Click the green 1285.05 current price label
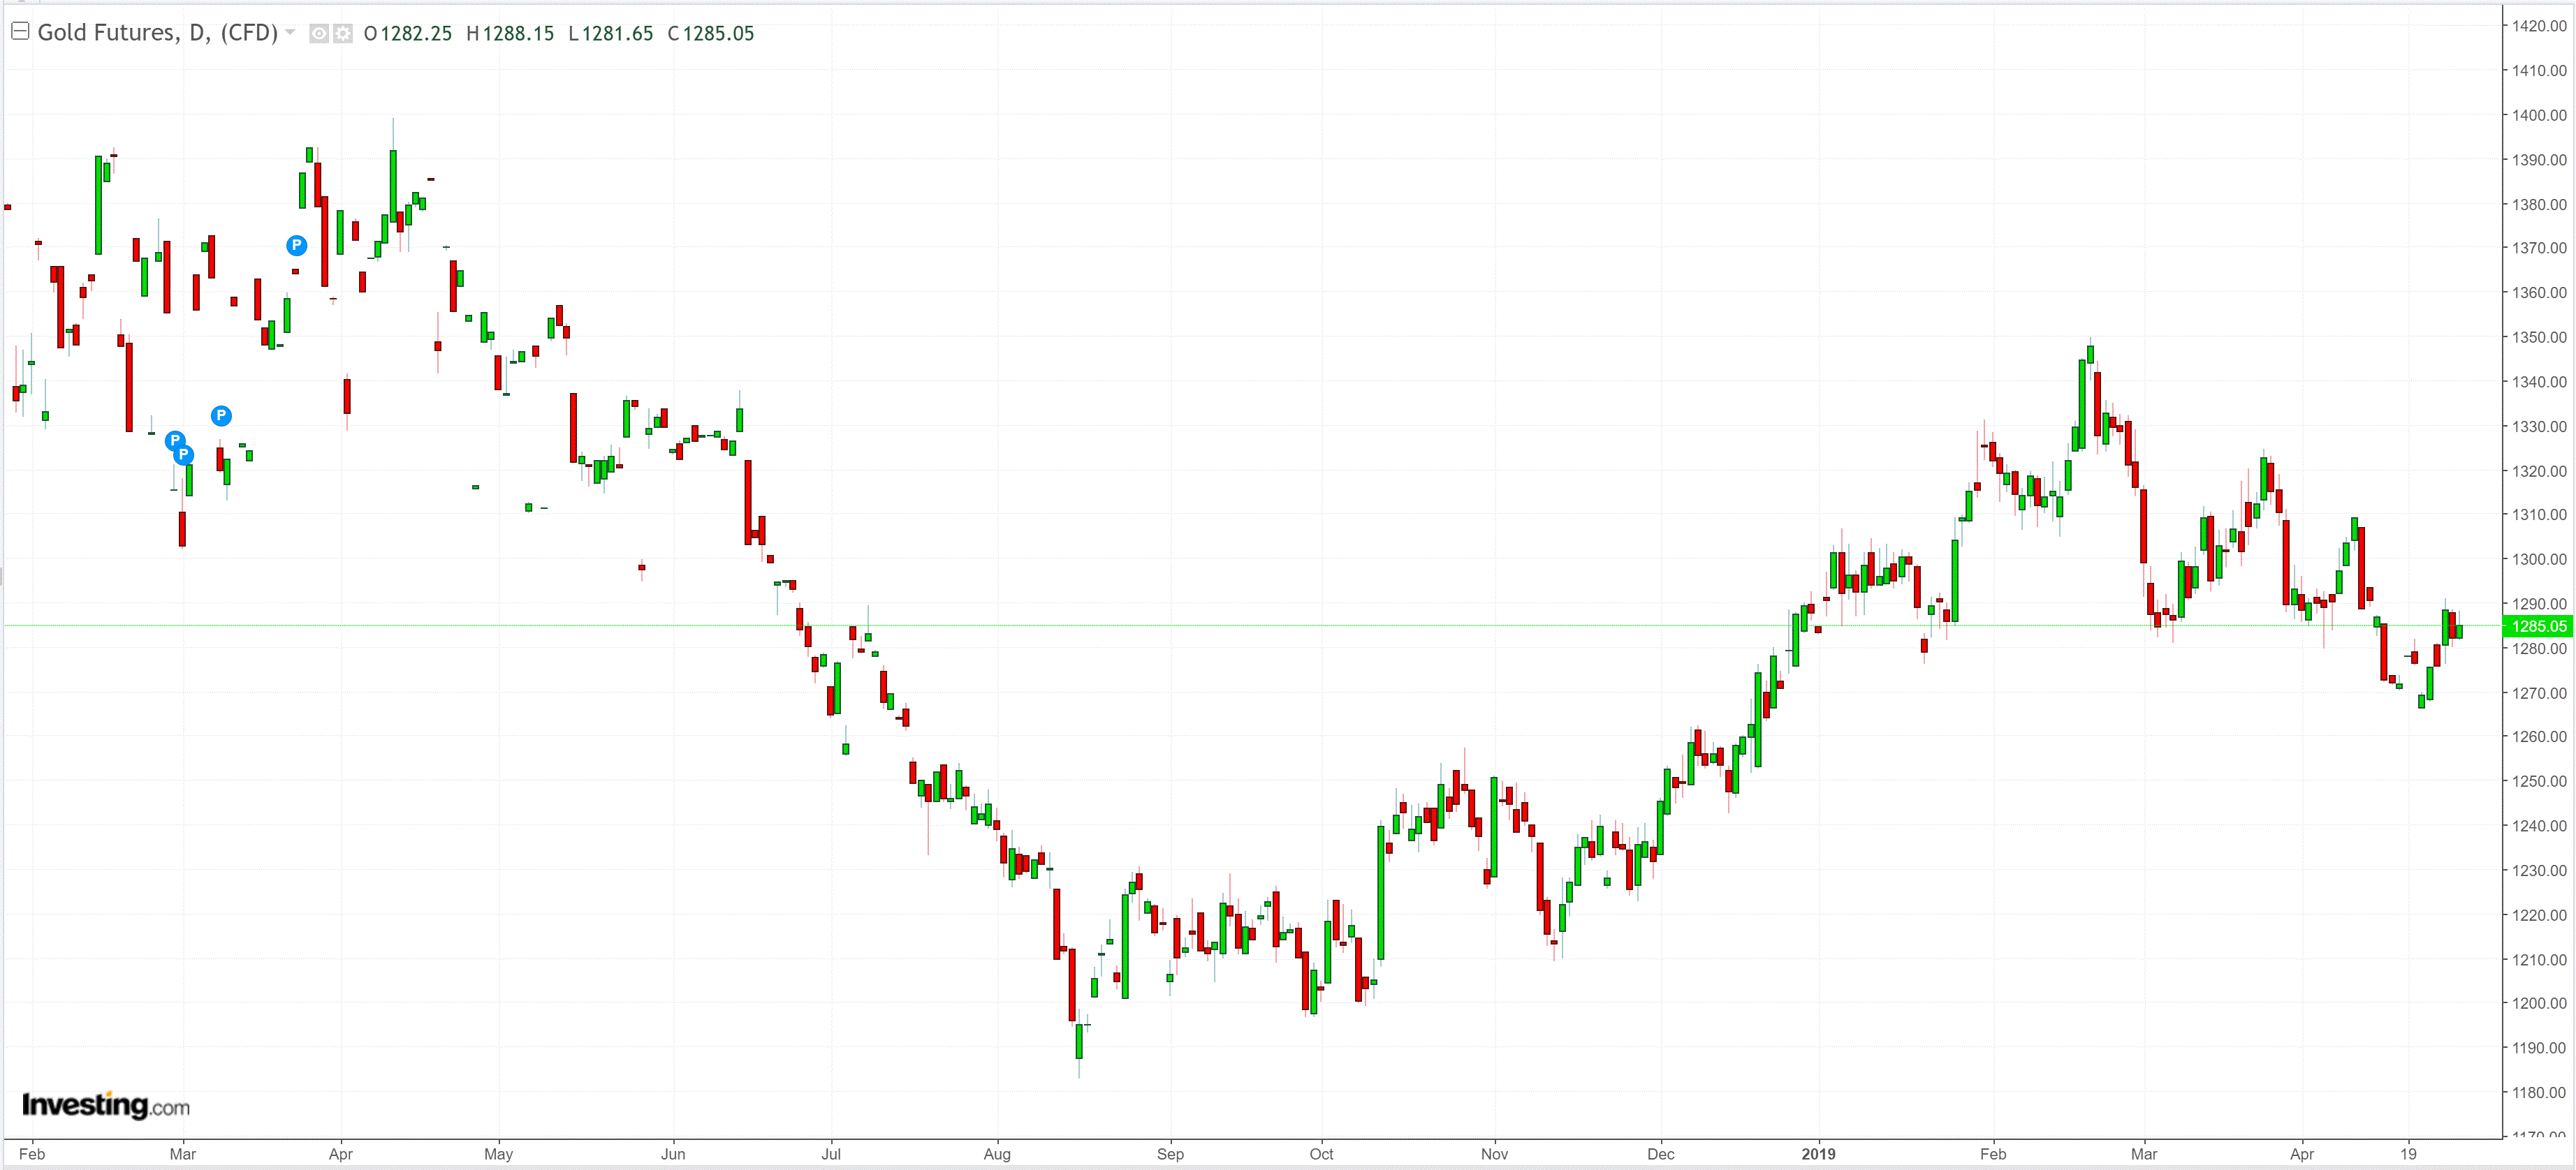2576x1170 pixels. point(2538,626)
